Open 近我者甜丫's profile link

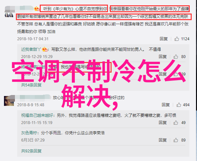point(31,49)
